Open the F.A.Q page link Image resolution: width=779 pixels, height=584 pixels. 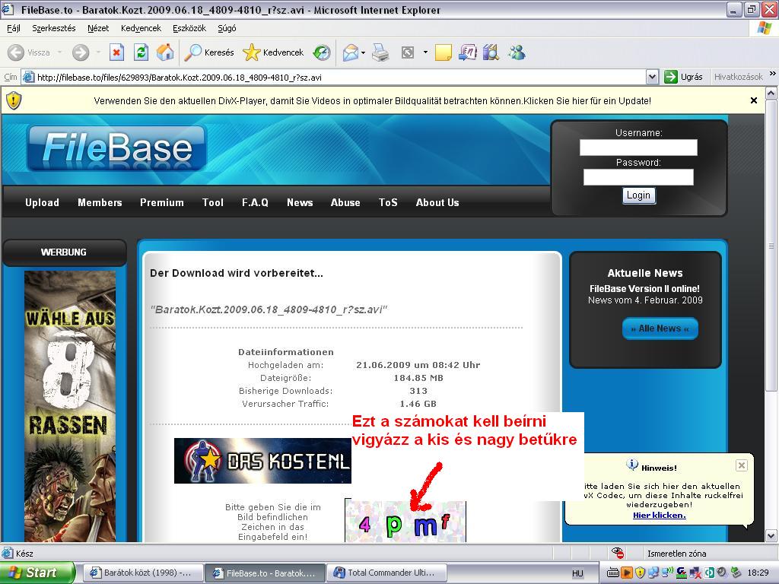(255, 202)
